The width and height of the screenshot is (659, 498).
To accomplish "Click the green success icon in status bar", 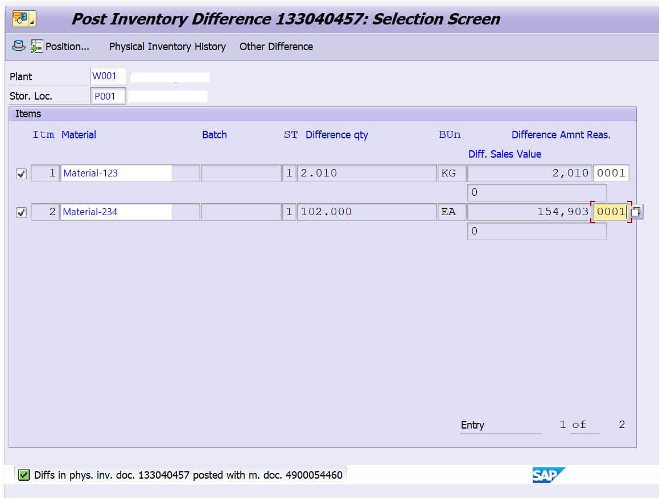I will point(24,475).
